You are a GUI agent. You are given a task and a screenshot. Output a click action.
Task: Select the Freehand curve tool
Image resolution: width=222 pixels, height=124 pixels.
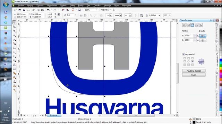(14, 40)
